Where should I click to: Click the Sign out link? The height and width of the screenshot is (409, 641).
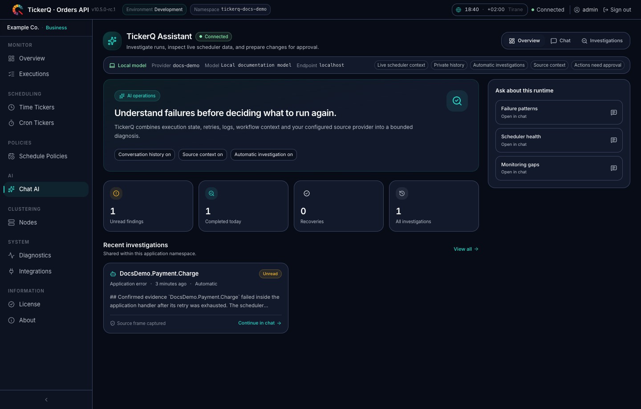(x=617, y=9)
